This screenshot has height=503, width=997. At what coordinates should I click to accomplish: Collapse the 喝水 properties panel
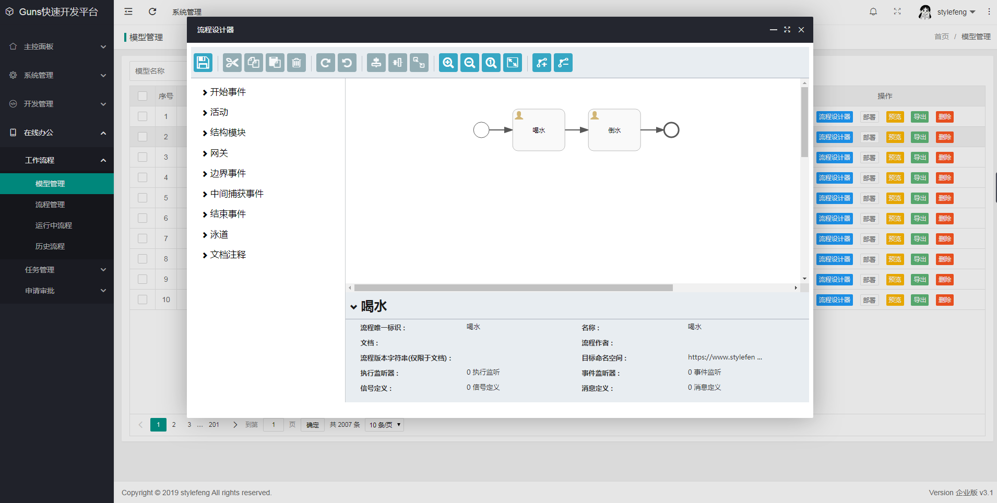point(353,306)
